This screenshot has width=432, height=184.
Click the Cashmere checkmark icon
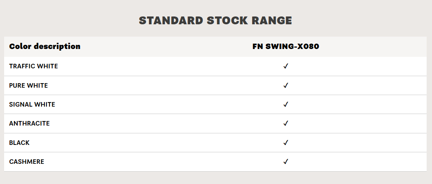[286, 162]
